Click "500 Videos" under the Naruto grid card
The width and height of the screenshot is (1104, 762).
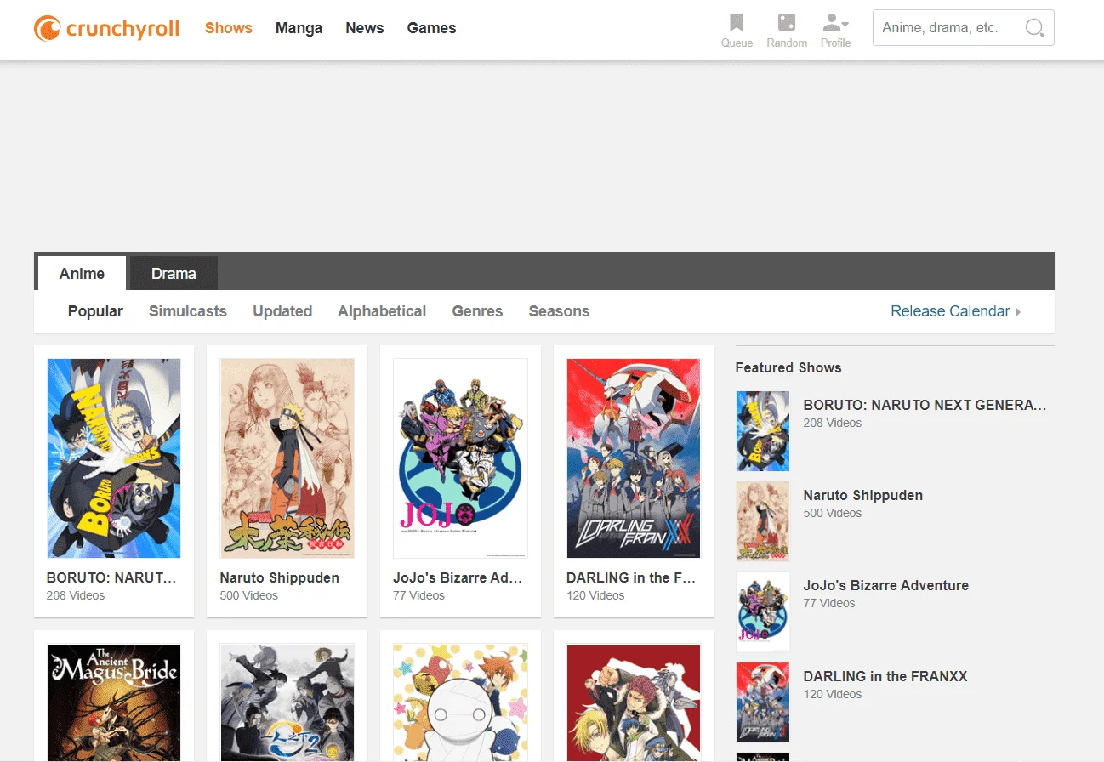pyautogui.click(x=249, y=595)
